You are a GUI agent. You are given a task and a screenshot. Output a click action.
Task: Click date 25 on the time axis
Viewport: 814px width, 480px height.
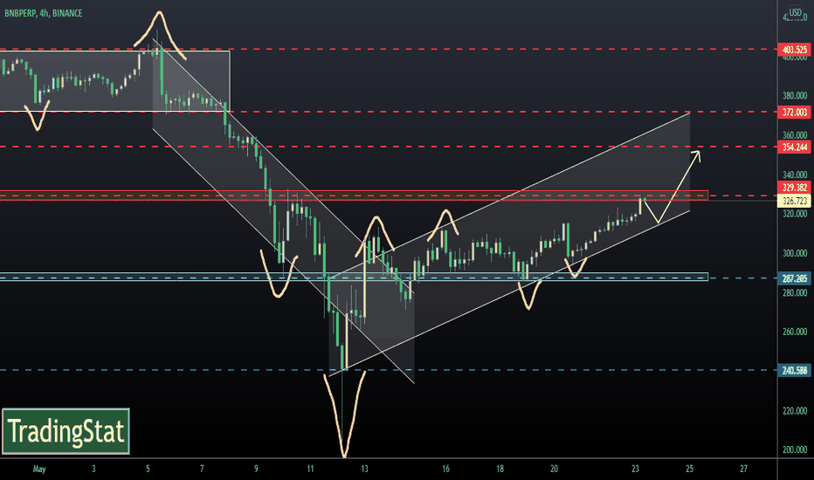689,470
